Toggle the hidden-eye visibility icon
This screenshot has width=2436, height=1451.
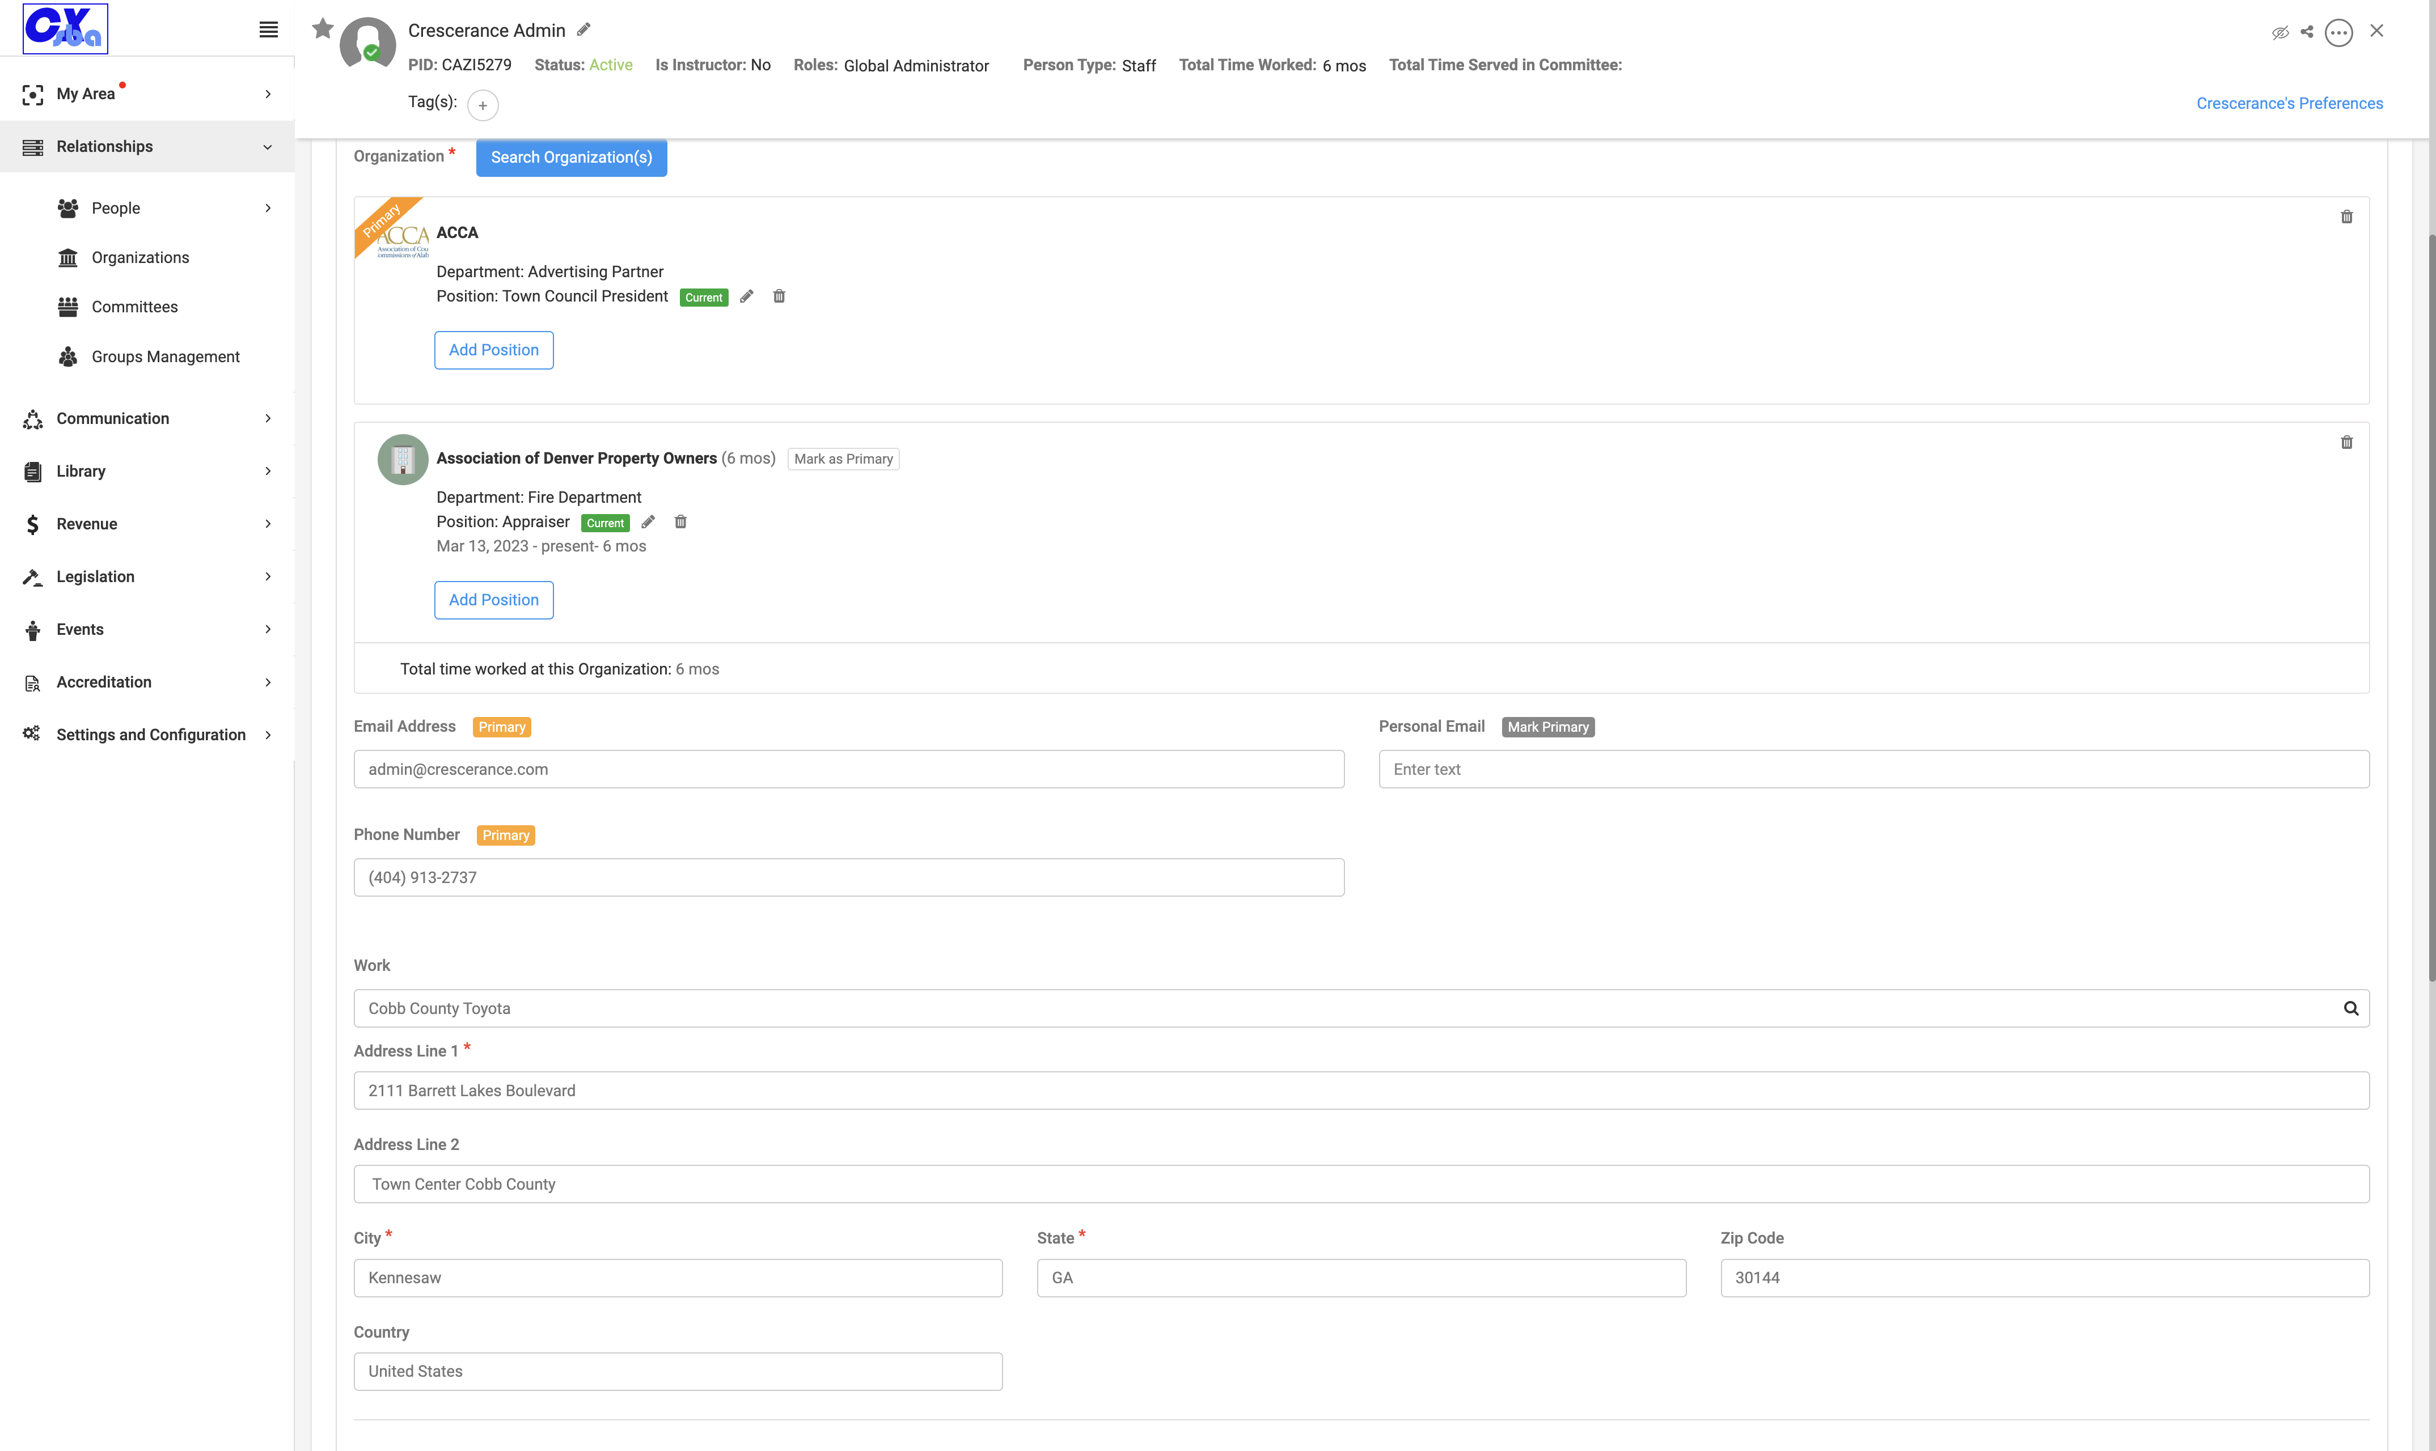point(2279,32)
